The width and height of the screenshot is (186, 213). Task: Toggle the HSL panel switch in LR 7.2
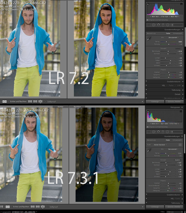point(147,86)
